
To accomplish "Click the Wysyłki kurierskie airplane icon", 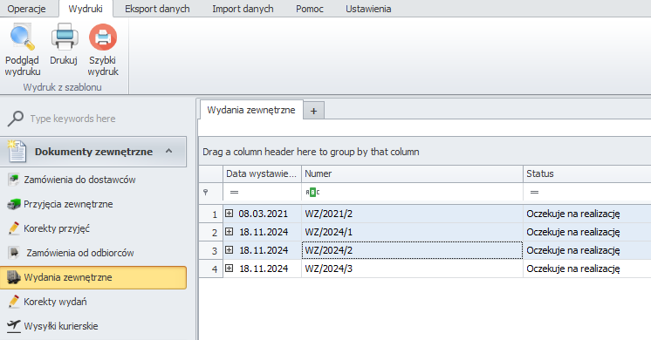I will click(14, 326).
